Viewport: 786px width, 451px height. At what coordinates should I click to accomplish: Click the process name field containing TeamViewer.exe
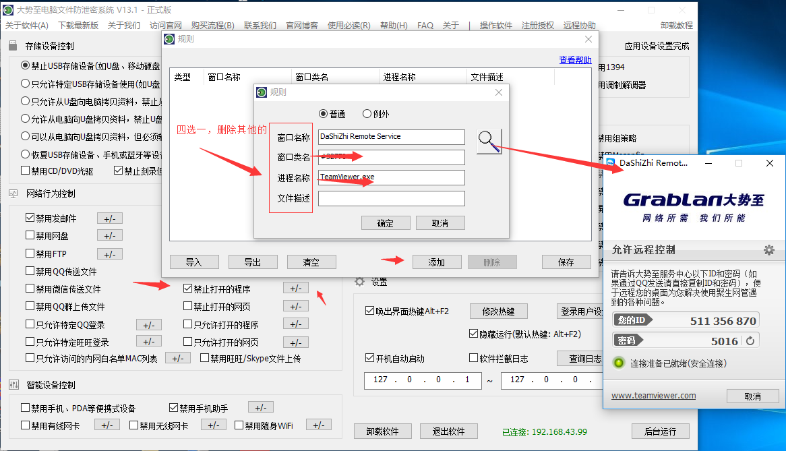click(392, 177)
